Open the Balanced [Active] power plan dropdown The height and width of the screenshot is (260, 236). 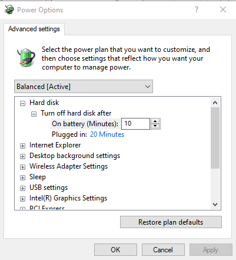[x=84, y=87]
